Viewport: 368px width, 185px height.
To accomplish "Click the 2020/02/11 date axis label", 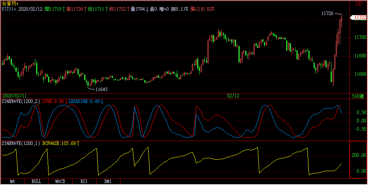I will 15,96.
